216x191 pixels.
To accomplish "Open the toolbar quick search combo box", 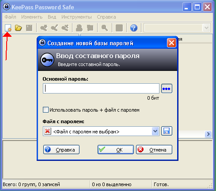I will point(177,28).
